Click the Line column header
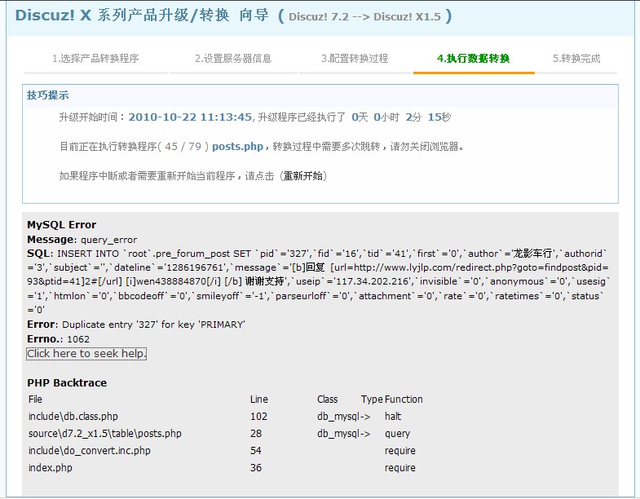This screenshot has height=499, width=640. [x=259, y=400]
